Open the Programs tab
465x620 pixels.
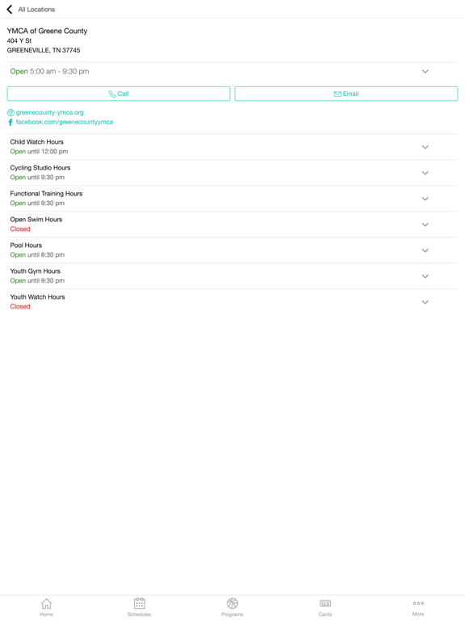click(x=232, y=607)
